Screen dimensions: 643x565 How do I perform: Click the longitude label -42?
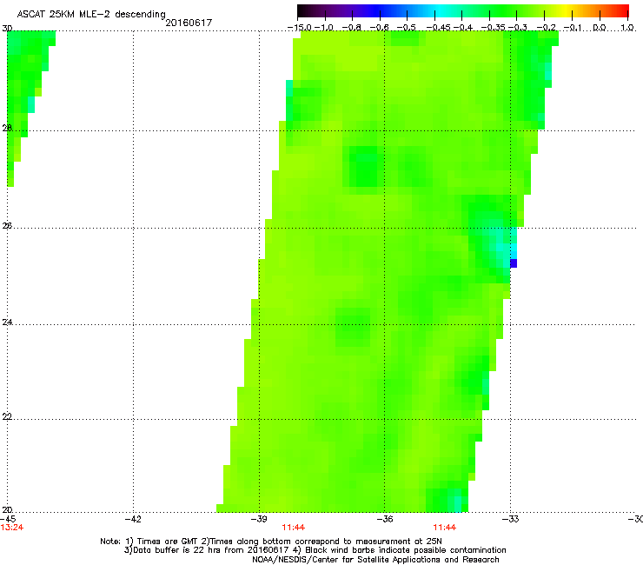(x=133, y=519)
